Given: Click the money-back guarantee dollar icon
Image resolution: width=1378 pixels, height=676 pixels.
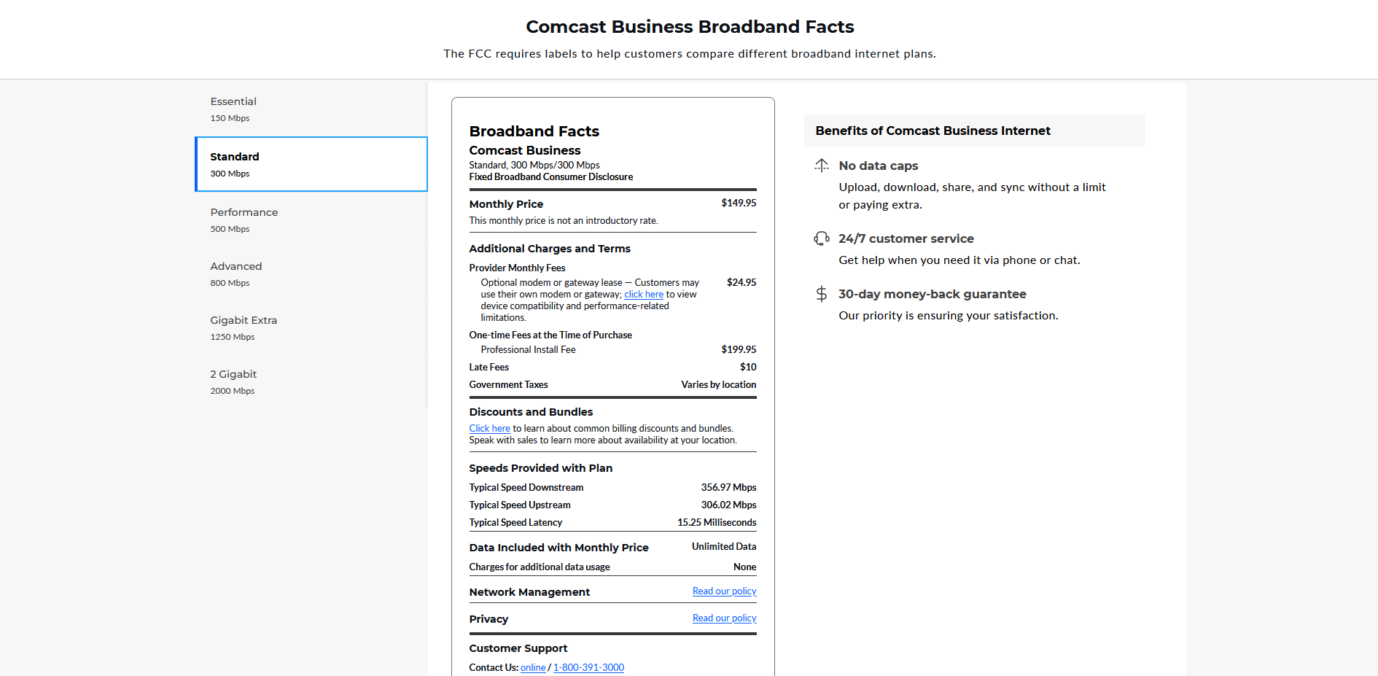Looking at the screenshot, I should pyautogui.click(x=822, y=294).
